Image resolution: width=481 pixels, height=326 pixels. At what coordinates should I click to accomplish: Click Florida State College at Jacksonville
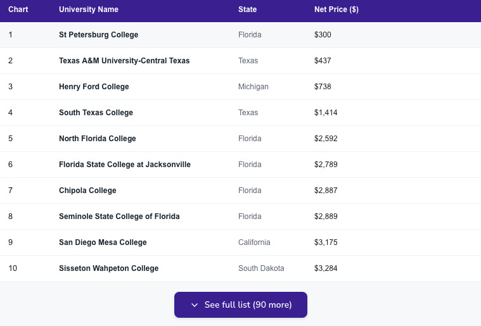(x=125, y=165)
